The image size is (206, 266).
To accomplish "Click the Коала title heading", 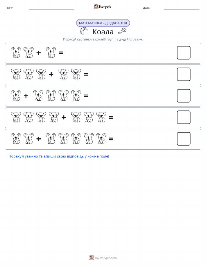I will pos(103,32).
